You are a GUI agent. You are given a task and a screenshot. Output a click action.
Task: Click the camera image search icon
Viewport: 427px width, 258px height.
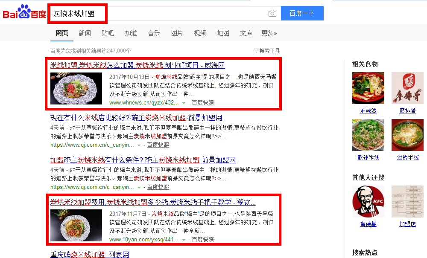(x=272, y=13)
